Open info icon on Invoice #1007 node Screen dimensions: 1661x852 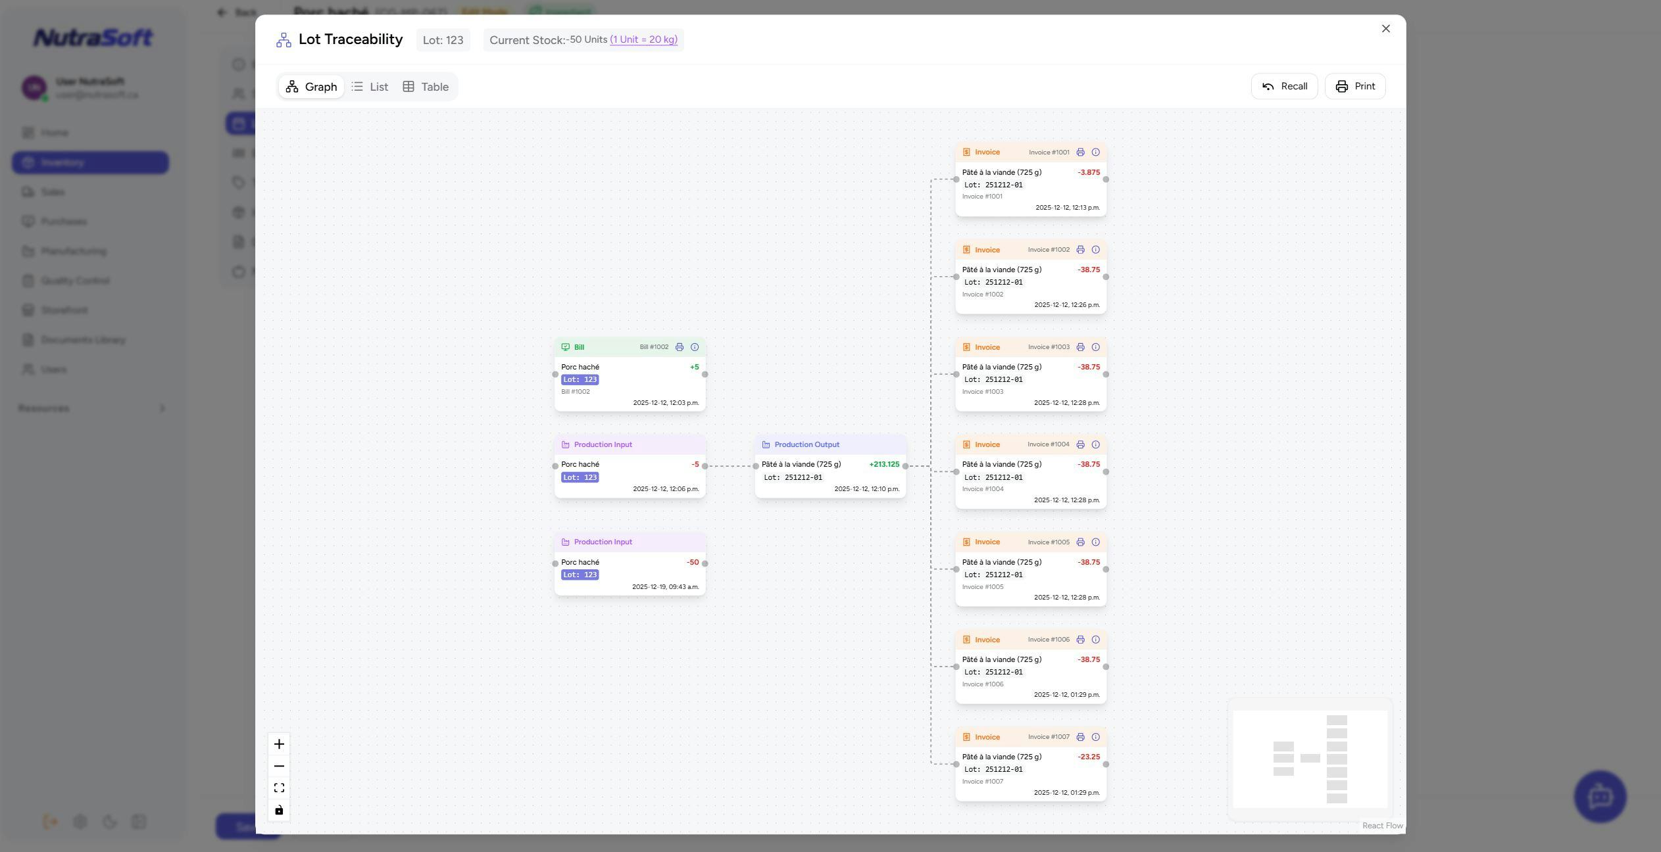[1095, 737]
